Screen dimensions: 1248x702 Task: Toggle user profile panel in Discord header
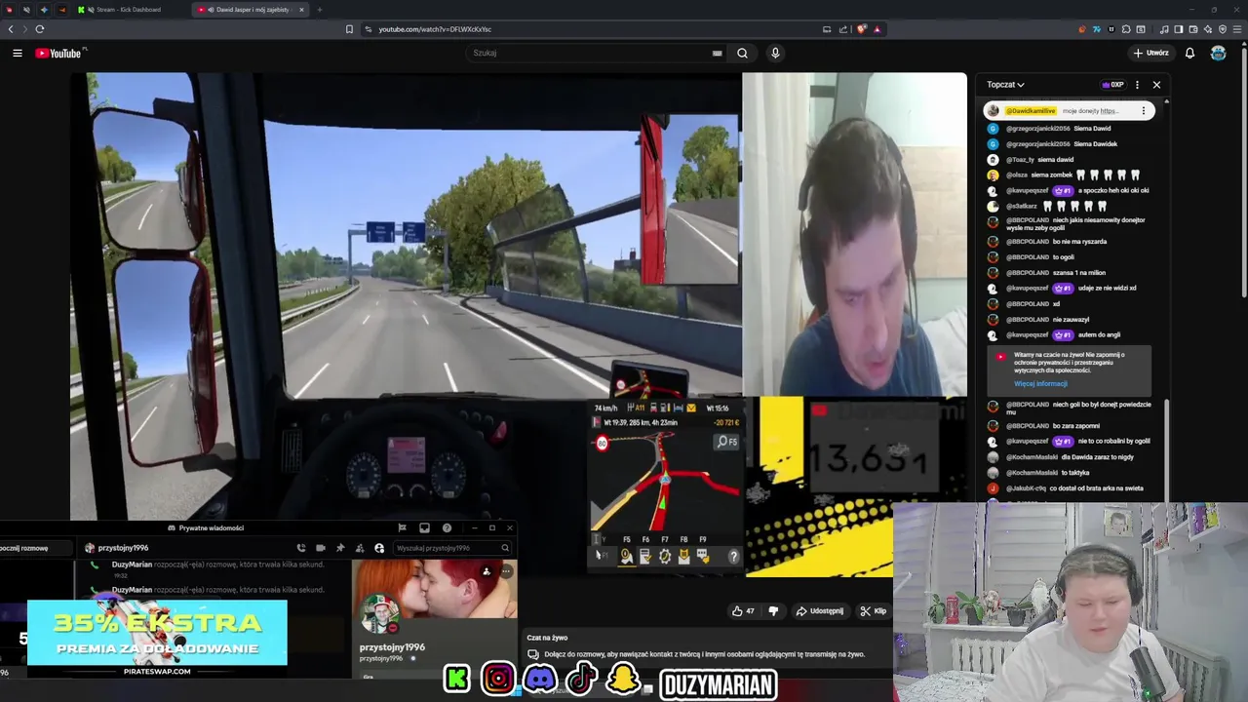379,548
